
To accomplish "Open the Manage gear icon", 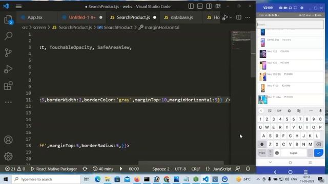I will pos(8,156).
